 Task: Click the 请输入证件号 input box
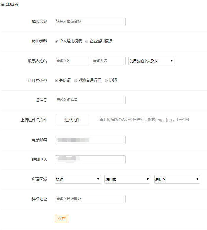click(x=90, y=100)
